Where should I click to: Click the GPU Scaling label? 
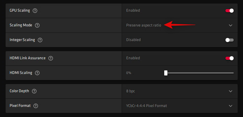(x=20, y=11)
